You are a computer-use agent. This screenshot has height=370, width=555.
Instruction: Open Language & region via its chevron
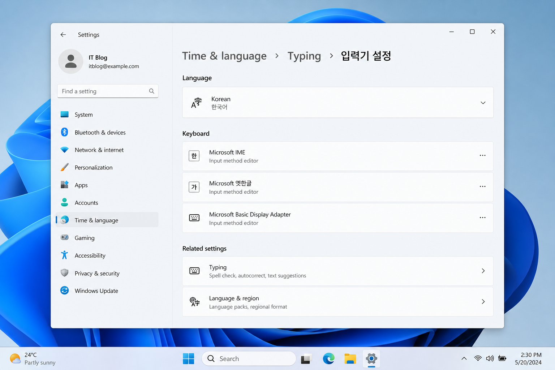point(483,301)
